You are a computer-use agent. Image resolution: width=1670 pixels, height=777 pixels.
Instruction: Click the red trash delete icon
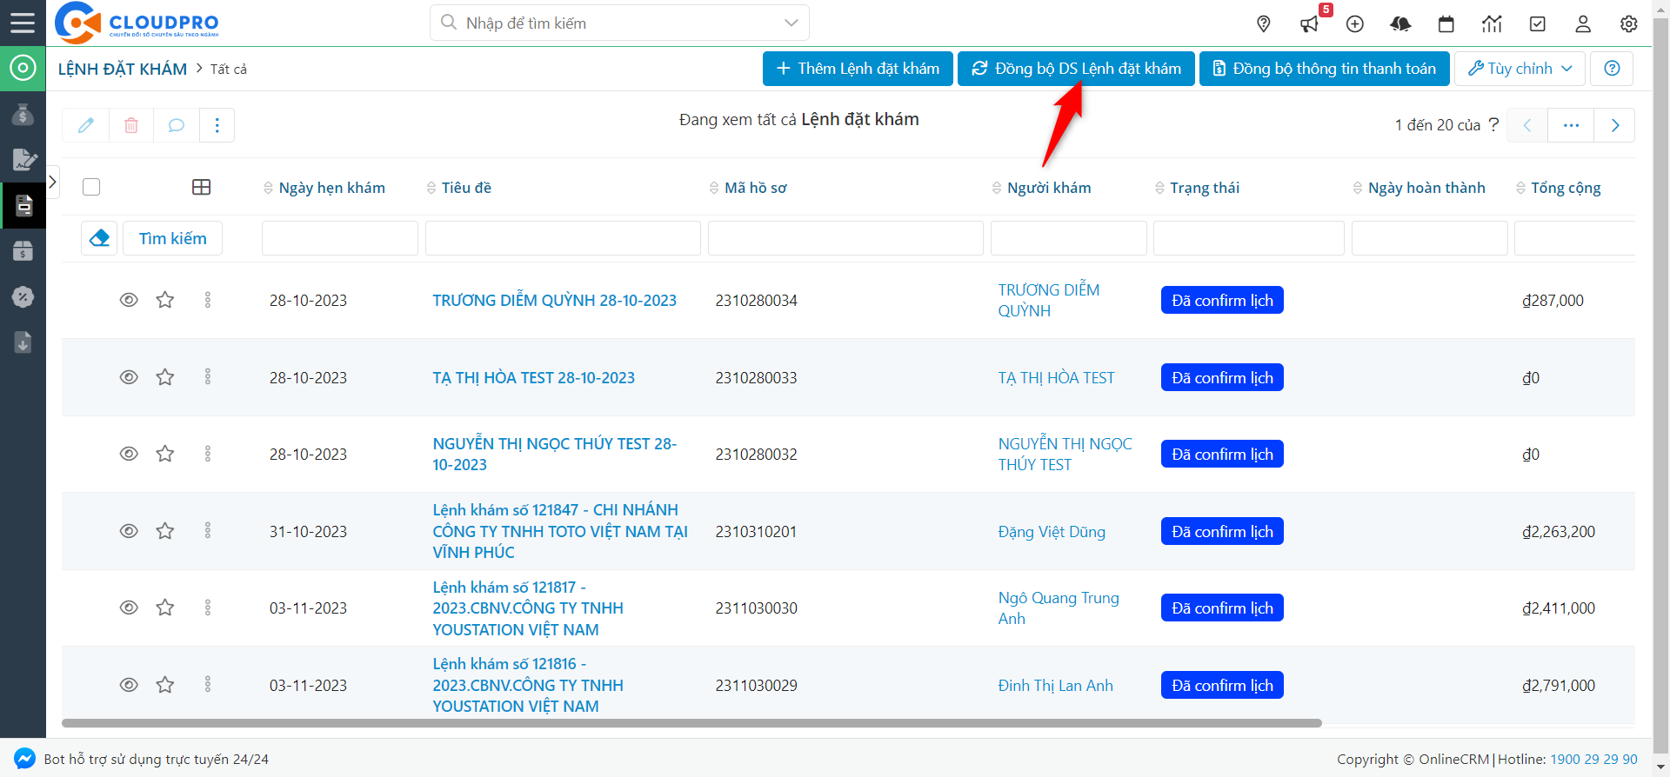[131, 125]
